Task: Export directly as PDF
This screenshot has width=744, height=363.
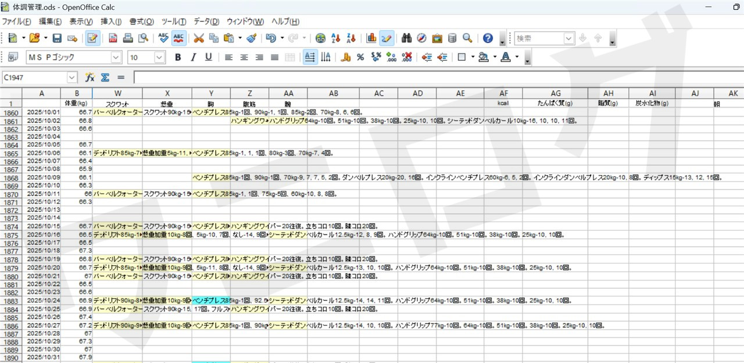Action: 113,38
